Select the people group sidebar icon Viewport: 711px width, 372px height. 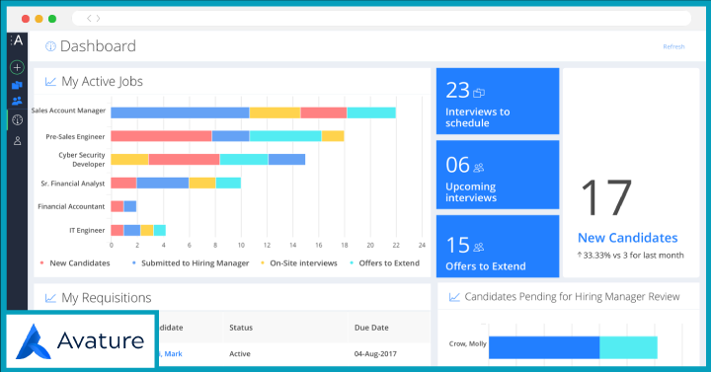17,101
